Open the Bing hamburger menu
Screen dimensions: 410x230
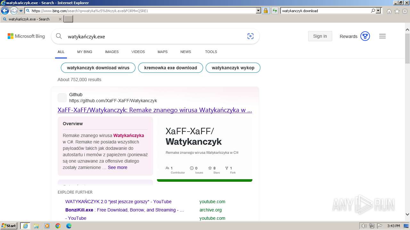point(382,36)
